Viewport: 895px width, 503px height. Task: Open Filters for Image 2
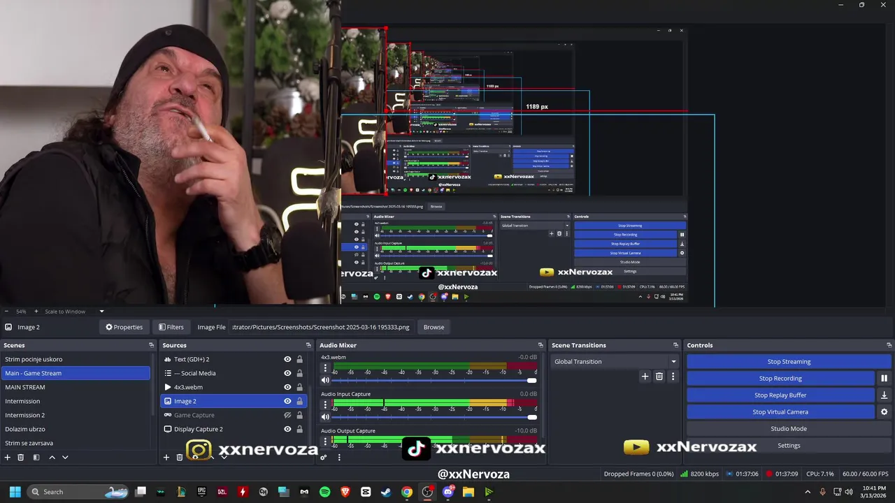(x=171, y=327)
